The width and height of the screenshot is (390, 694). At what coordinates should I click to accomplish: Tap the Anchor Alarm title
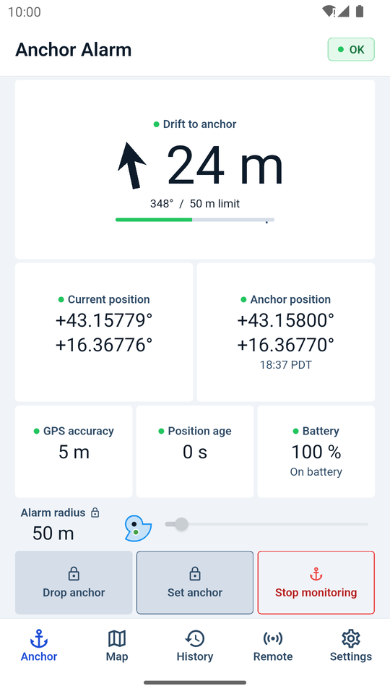74,50
